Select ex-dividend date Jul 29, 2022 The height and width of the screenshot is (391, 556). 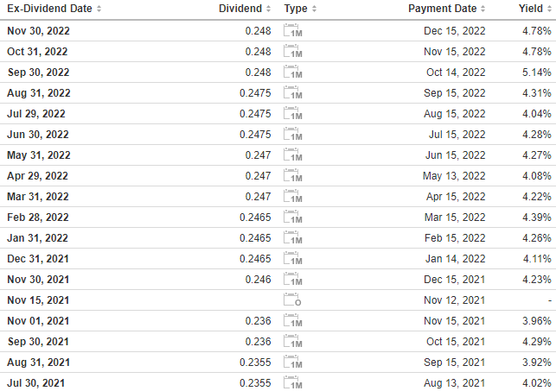(x=36, y=114)
